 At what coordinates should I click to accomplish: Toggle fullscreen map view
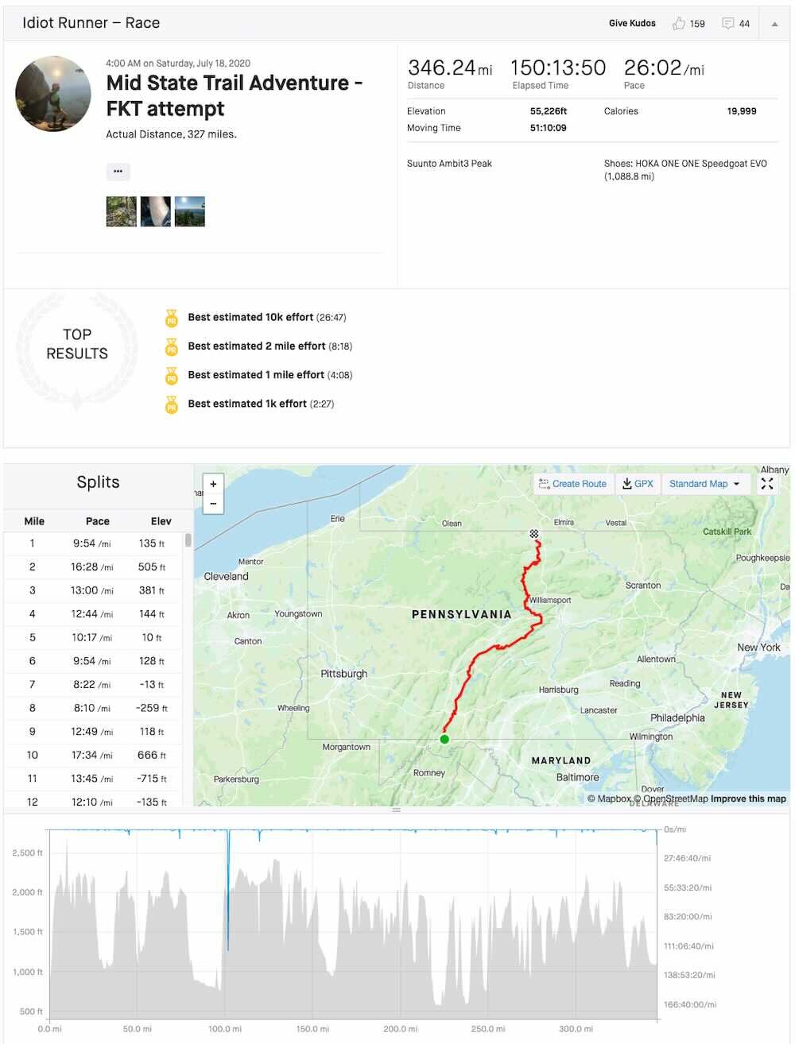pos(767,484)
